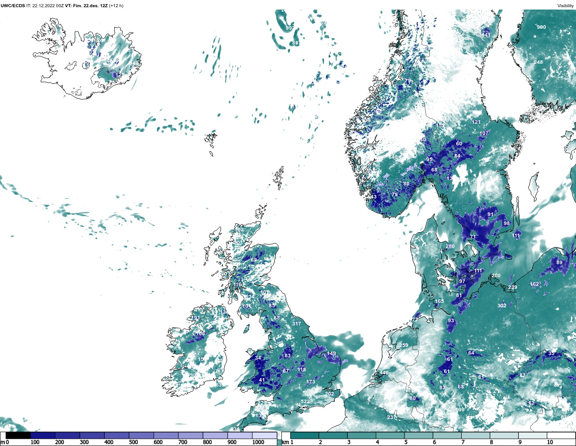Screen dimensions: 576x446
Task: Click the '22.12.2022 00Z' initial time text
Action: (x=48, y=6)
